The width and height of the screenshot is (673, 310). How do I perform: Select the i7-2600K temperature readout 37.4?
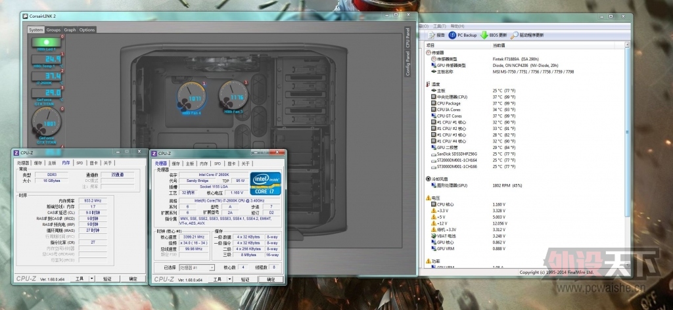(x=47, y=76)
